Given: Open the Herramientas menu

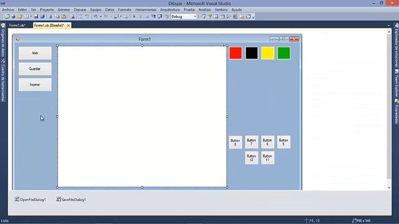Looking at the screenshot, I should (x=146, y=9).
